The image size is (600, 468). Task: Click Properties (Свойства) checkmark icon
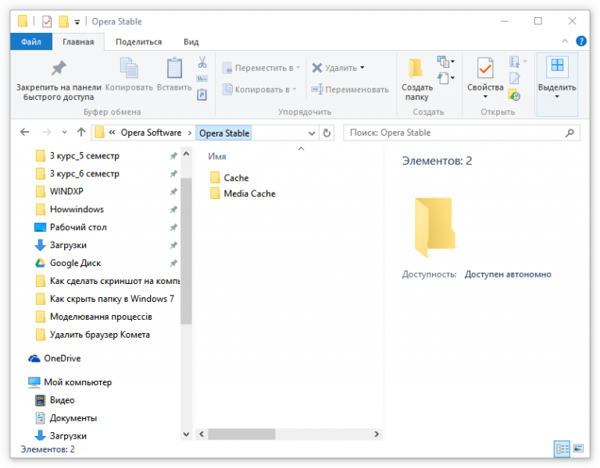coord(485,68)
